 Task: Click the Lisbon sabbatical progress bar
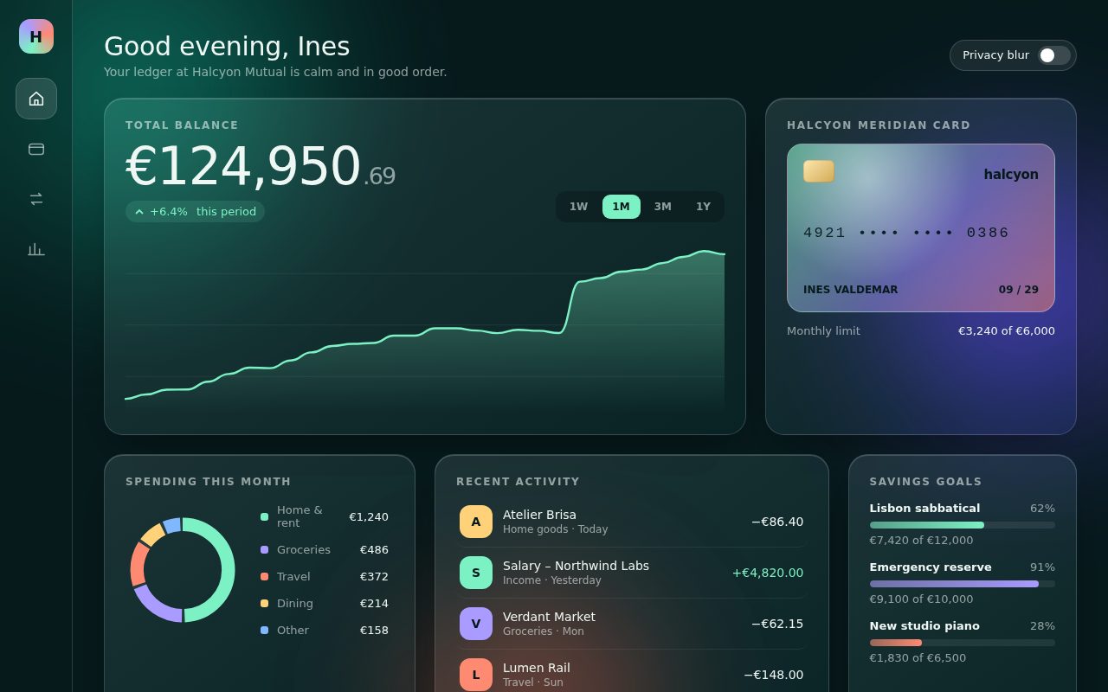tap(963, 525)
